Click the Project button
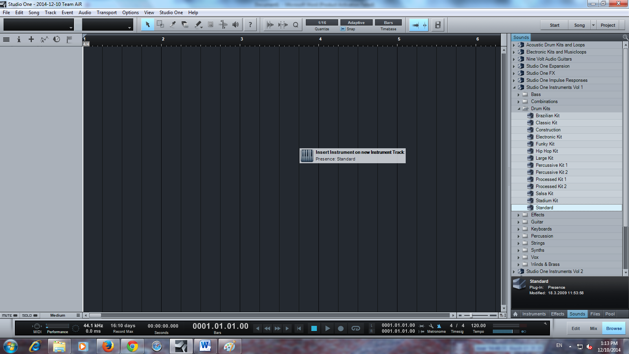629x354 pixels. point(608,25)
